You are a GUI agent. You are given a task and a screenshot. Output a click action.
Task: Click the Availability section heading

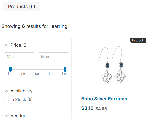pos(21,91)
